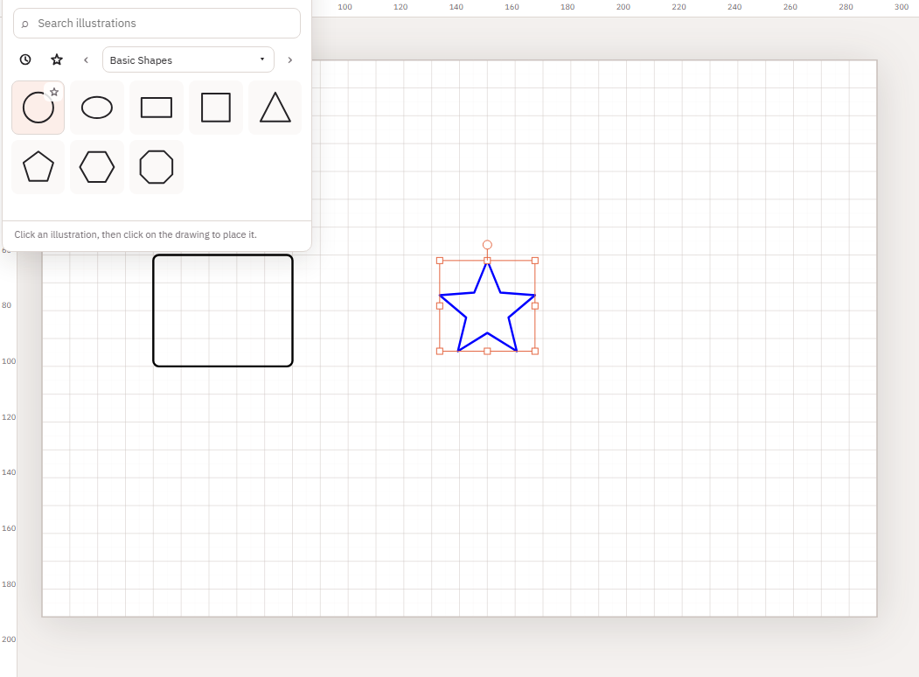
Task: Select the triangle illustration
Action: tap(275, 108)
